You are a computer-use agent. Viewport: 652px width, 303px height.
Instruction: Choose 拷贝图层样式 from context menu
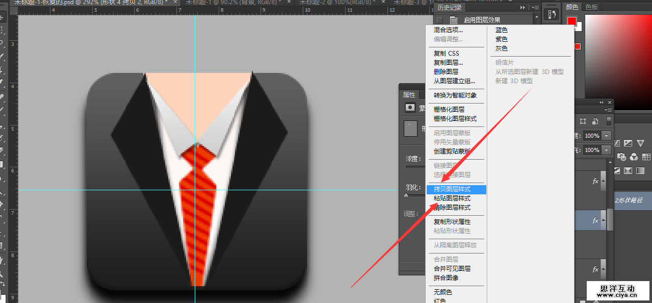pos(452,189)
